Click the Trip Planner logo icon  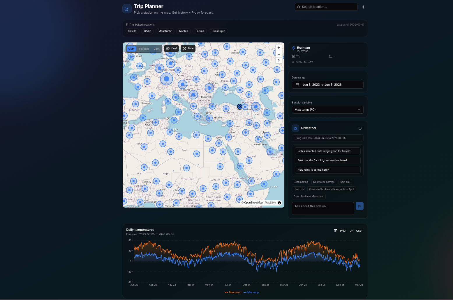[x=127, y=9]
